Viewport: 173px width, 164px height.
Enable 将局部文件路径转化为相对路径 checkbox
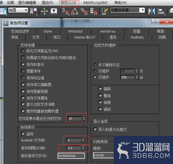coord(23,57)
